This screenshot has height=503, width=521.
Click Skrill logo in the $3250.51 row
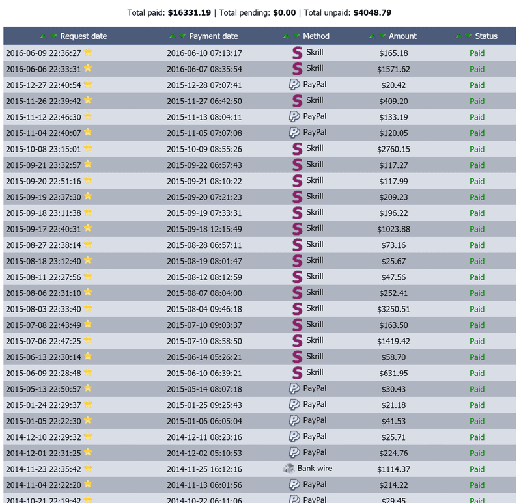click(x=298, y=309)
